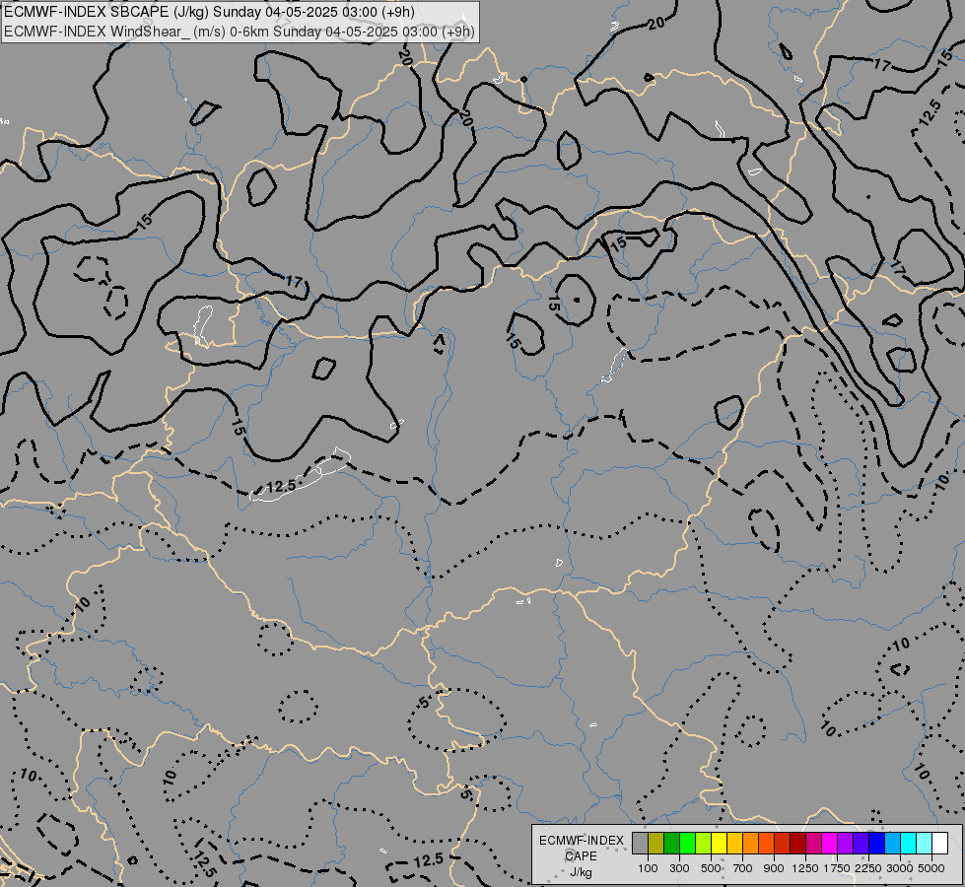The image size is (965, 887).
Task: Click the orange swatch right of 700
Action: (x=751, y=843)
